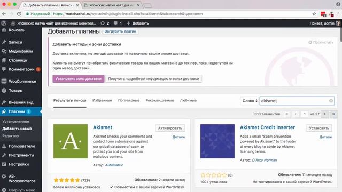Viewport: 342px width, 192px height.
Task: Click the browser back arrow
Action: [x=4, y=14]
